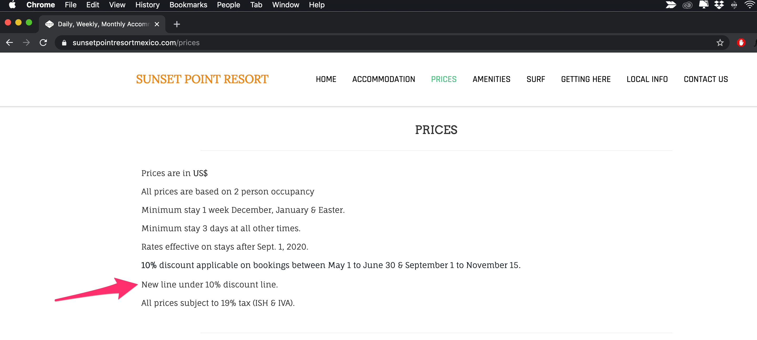Click the red ad blocker extension icon
Screen dimensions: 757x340
point(741,43)
